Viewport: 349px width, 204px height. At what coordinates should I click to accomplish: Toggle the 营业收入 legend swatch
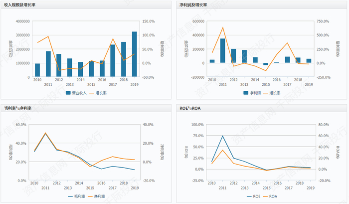(x=68, y=93)
